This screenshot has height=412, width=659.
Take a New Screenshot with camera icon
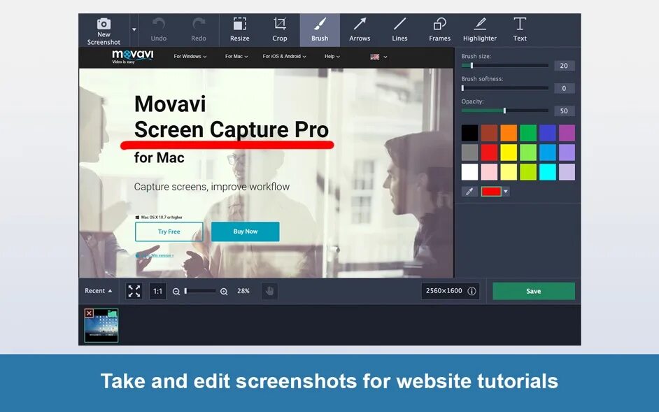point(104,30)
